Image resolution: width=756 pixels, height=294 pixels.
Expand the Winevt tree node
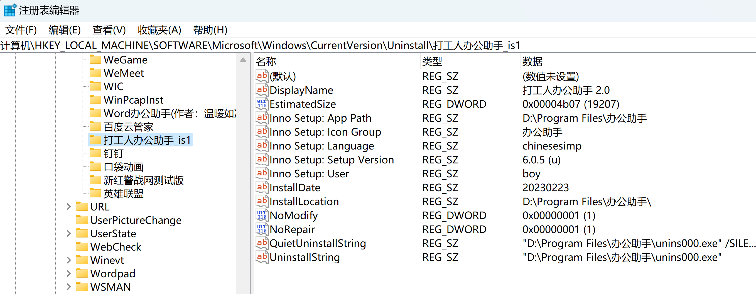click(x=68, y=260)
